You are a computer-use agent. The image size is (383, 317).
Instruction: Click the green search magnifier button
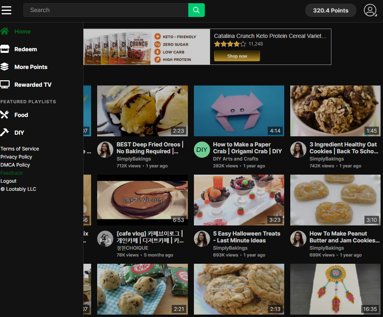tap(196, 10)
